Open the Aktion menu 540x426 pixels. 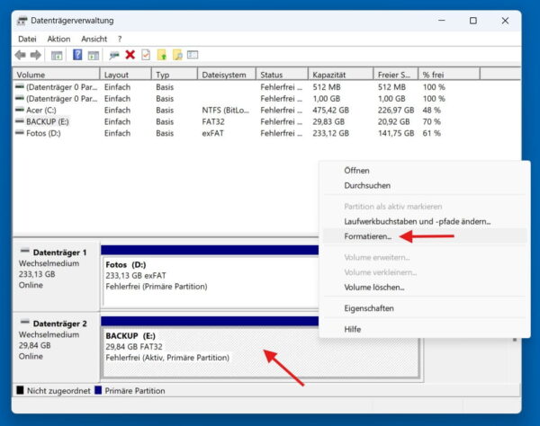(58, 39)
